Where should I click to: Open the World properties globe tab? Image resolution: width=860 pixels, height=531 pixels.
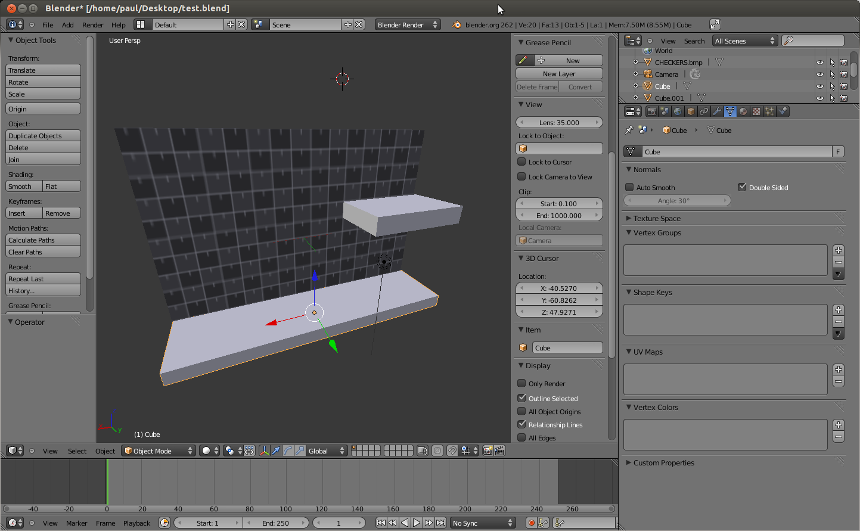[x=678, y=111]
